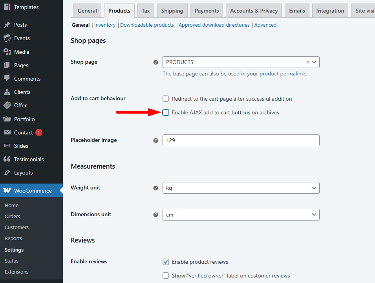Click the WooCommerce logo icon

tap(7, 191)
